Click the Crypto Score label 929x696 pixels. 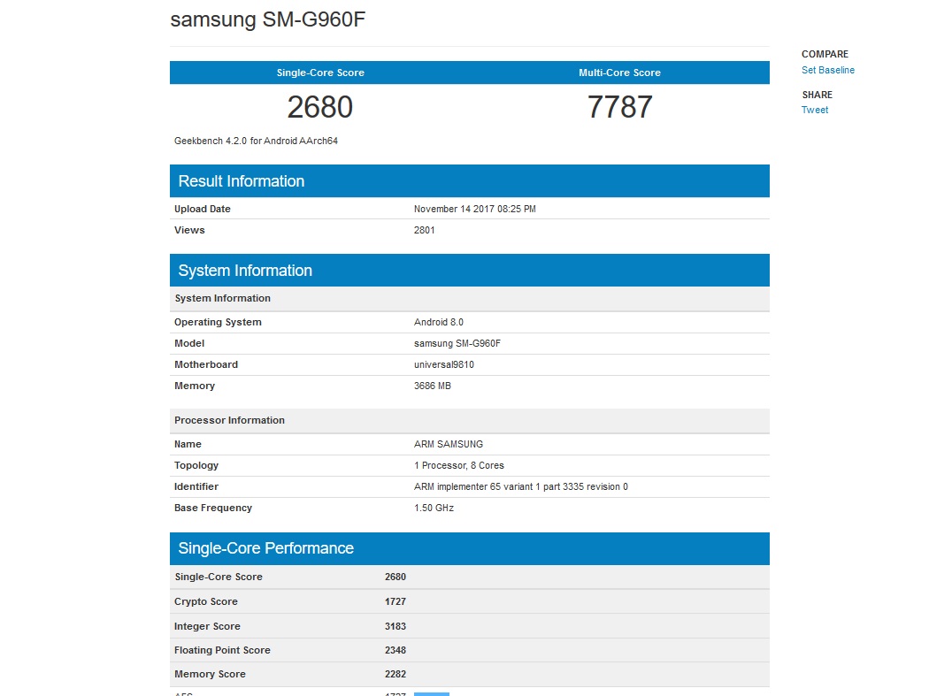tap(205, 602)
